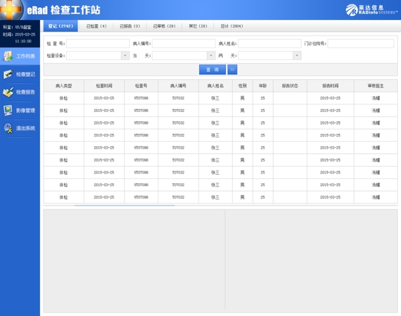Viewport: 401px width, 316px height.
Task: Click the 病人姓名 input field
Action: coord(269,44)
